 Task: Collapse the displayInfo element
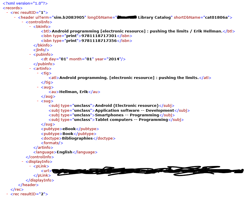[x=22, y=161]
